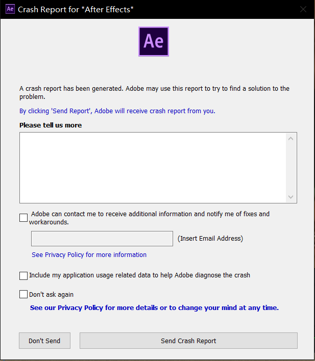Check the Don't ask again box

tap(23, 294)
